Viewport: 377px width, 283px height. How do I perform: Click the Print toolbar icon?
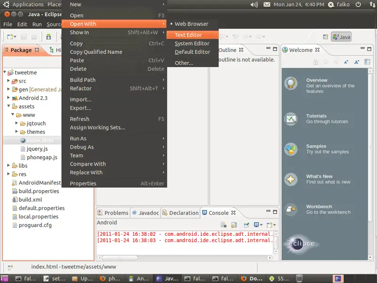point(34,37)
